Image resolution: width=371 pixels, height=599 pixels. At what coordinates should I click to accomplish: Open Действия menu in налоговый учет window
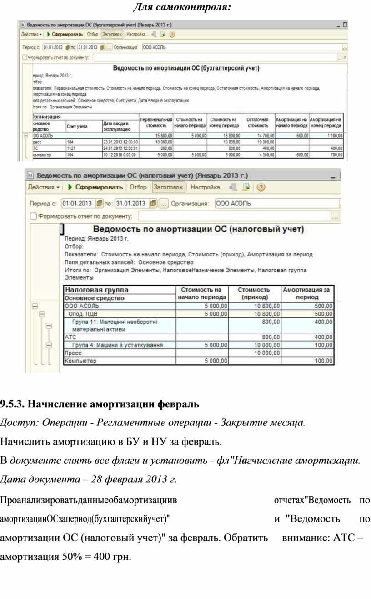point(44,187)
